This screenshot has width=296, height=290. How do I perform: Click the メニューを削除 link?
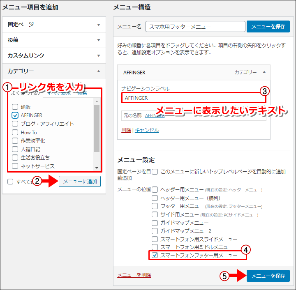point(134,275)
